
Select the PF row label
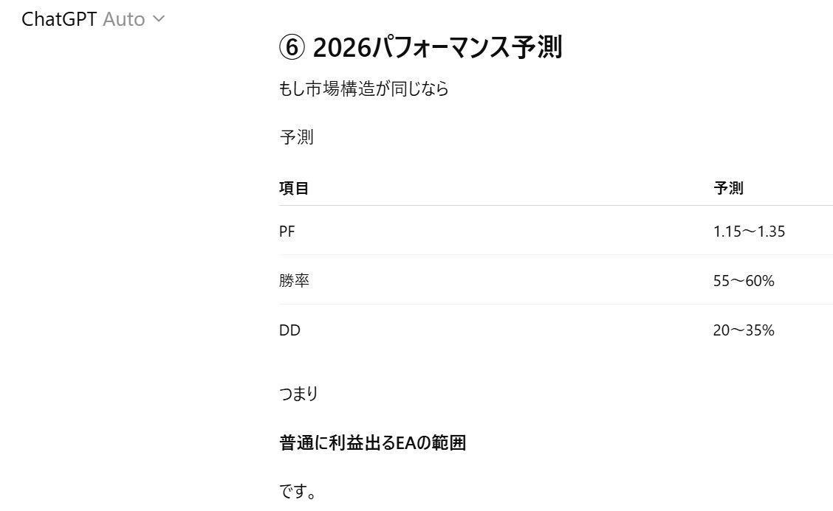(x=287, y=232)
